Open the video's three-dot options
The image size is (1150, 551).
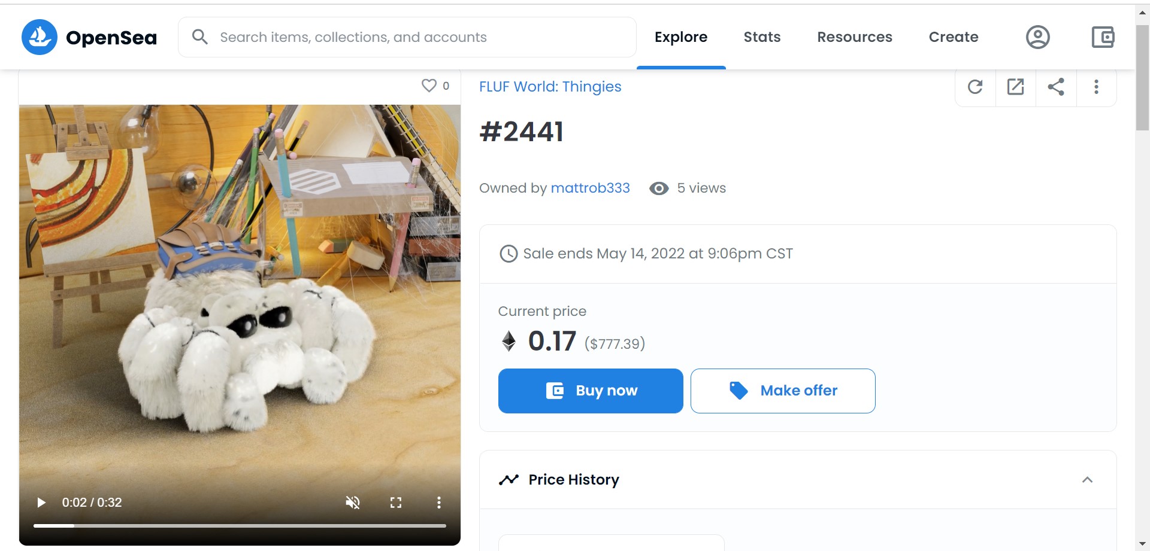438,503
